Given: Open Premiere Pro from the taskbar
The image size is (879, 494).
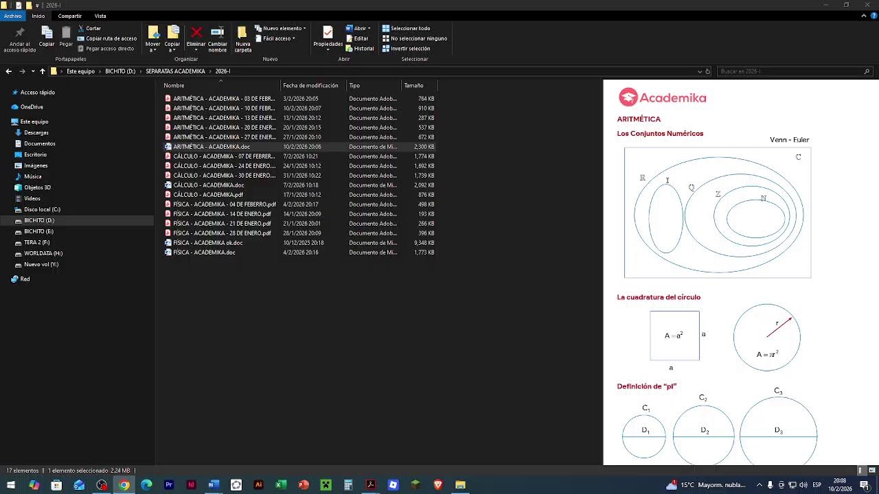Looking at the screenshot, I should [x=169, y=485].
